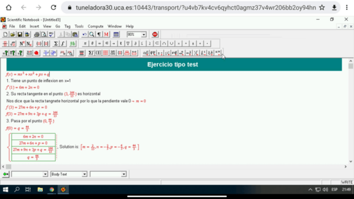Click the vertical scrollbar down arrow
The image size is (354, 199).
pos(350,161)
